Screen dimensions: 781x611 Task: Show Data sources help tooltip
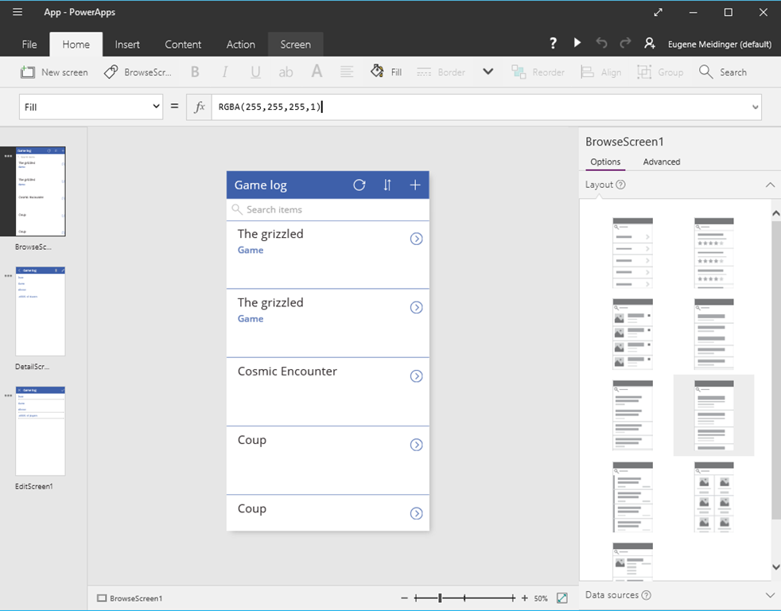click(646, 595)
